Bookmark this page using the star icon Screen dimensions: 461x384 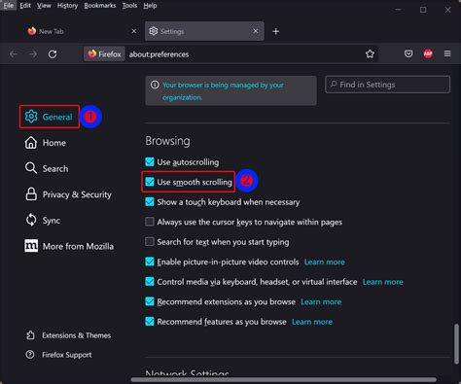click(x=370, y=53)
